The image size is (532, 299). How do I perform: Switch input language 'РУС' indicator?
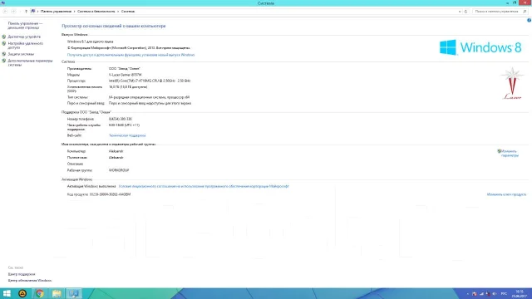[504, 294]
